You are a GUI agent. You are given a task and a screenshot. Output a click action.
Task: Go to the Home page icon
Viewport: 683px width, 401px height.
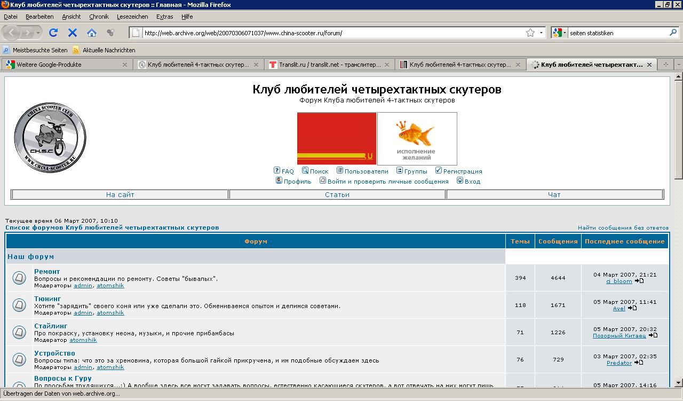[92, 33]
